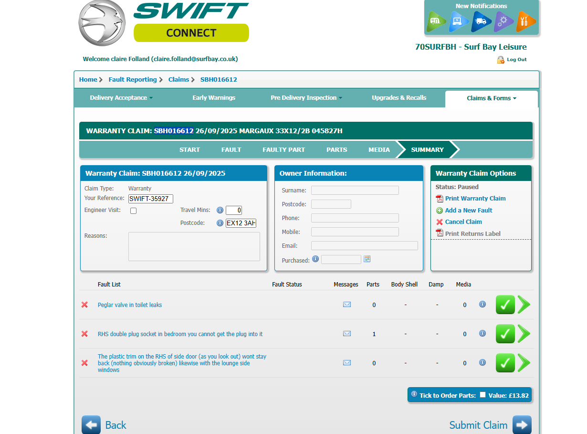Click the Postcode field showing EX12 3AH
587x434 pixels.
click(x=241, y=223)
